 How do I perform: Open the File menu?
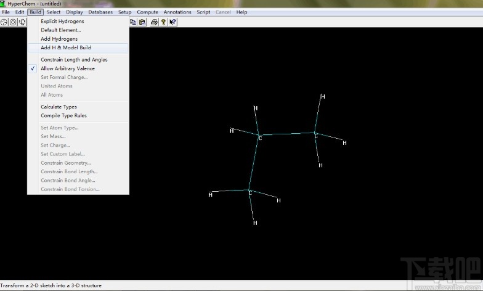point(6,12)
